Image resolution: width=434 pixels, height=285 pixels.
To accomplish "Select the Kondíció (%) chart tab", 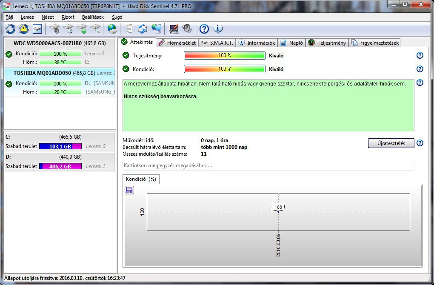I will [x=141, y=179].
